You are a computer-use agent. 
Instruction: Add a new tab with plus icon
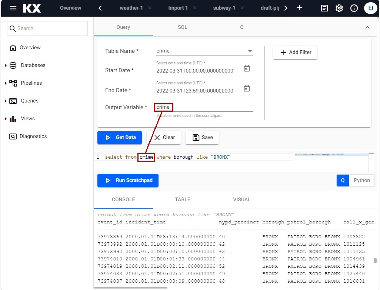tap(300, 8)
